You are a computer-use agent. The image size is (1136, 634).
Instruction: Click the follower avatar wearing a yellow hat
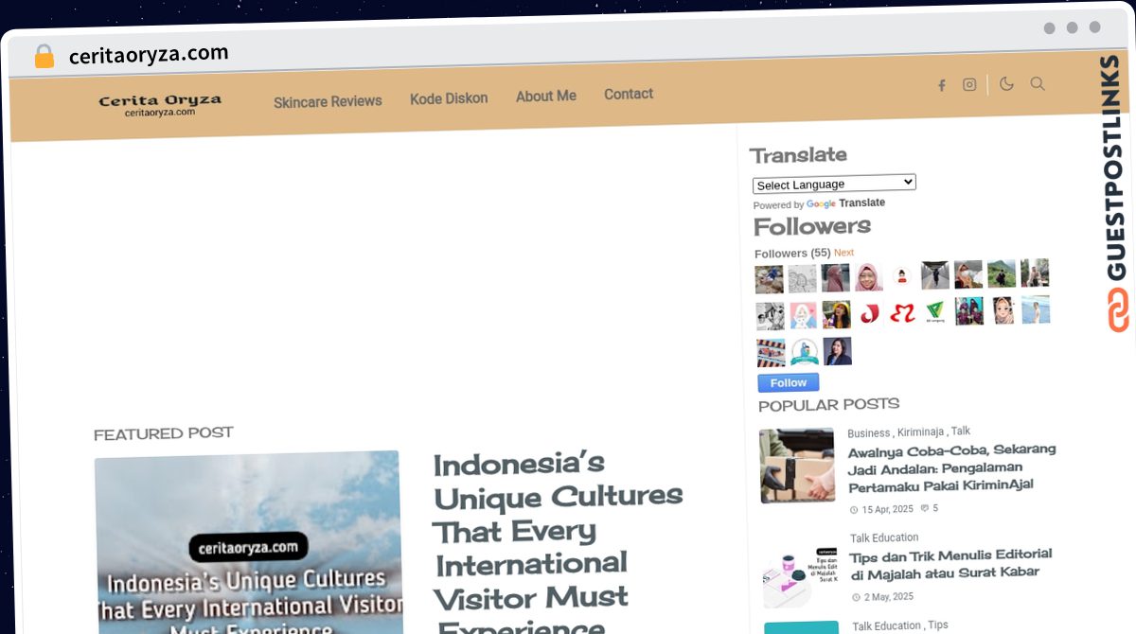click(836, 315)
